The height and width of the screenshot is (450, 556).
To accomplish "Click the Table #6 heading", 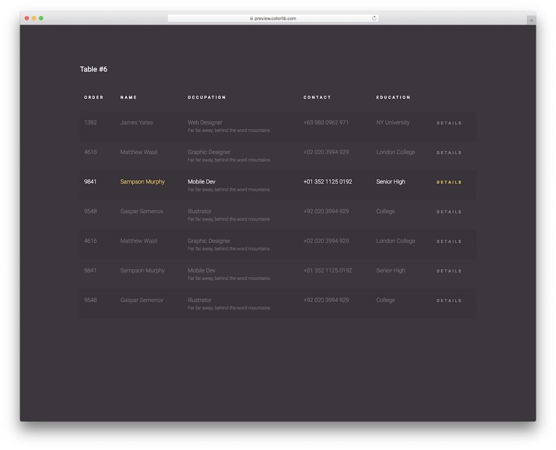I will (x=94, y=69).
